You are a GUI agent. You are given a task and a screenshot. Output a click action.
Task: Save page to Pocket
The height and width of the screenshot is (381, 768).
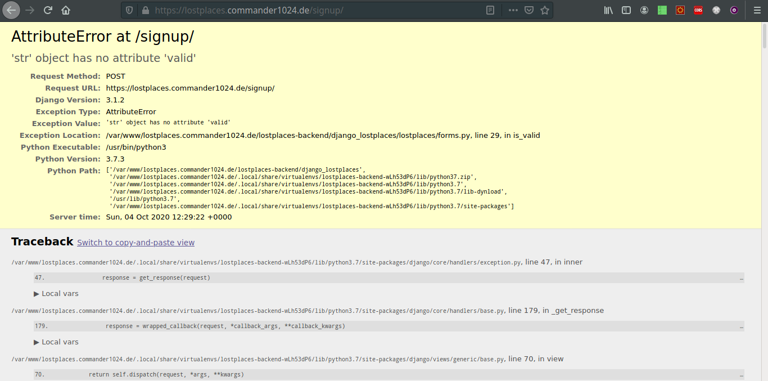(529, 10)
